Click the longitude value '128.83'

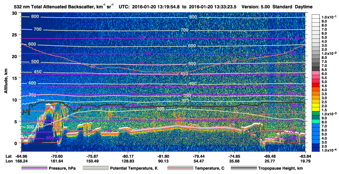pyautogui.click(x=128, y=161)
